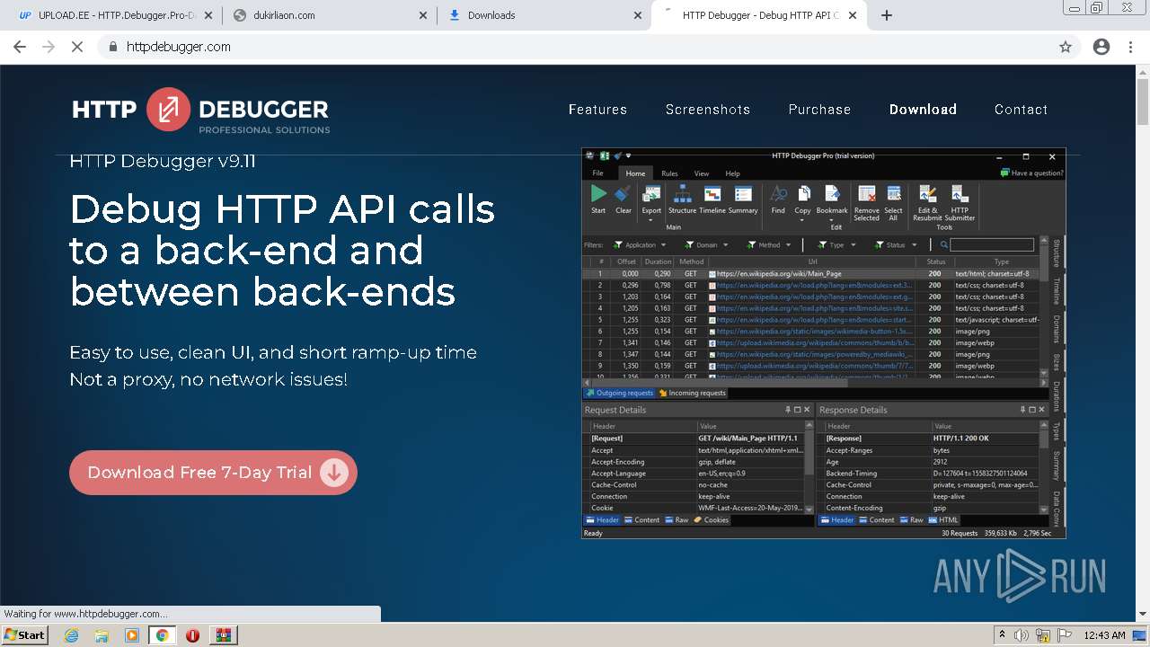Switch to the dukirliaon.com tab
Screen dimensions: 1150x647
pyautogui.click(x=330, y=15)
